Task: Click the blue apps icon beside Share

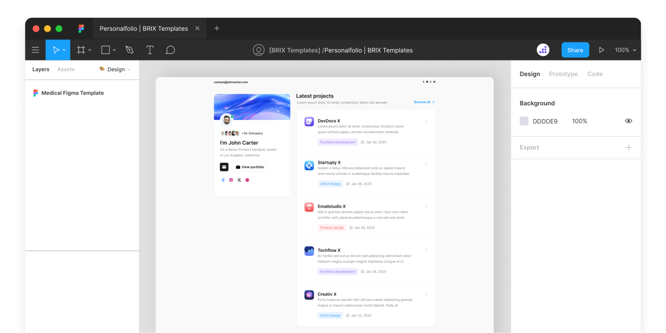Action: pyautogui.click(x=543, y=49)
